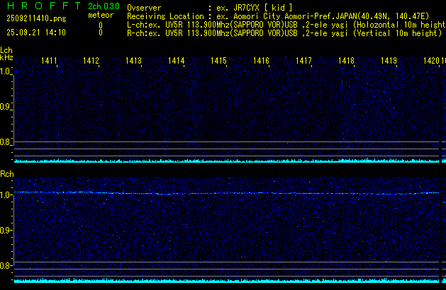Select the 1415 time marker
The width and height of the screenshot is (446, 290).
218,62
